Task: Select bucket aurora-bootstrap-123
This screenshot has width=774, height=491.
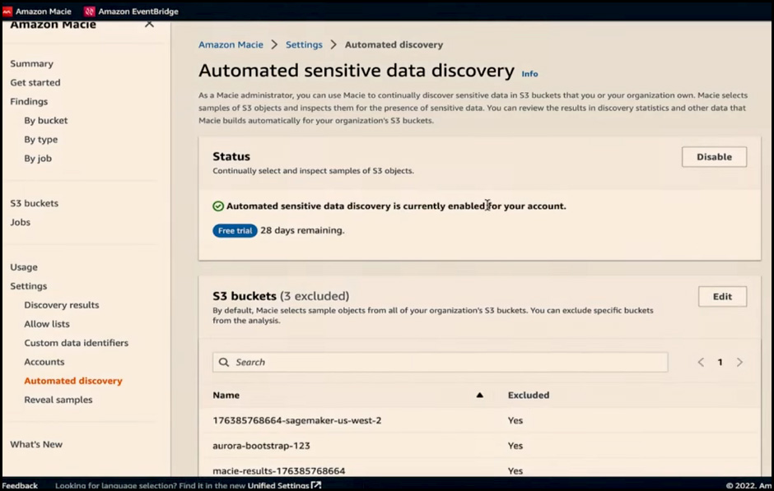Action: click(261, 446)
